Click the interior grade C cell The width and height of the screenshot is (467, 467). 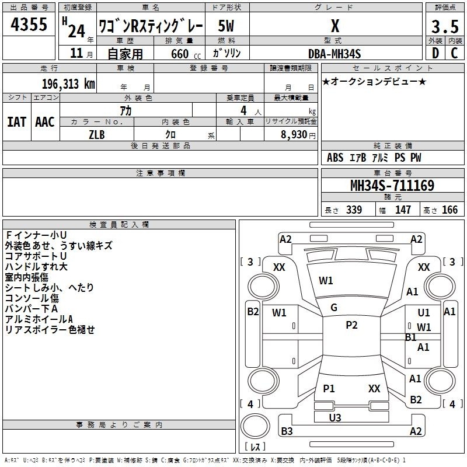click(x=454, y=53)
